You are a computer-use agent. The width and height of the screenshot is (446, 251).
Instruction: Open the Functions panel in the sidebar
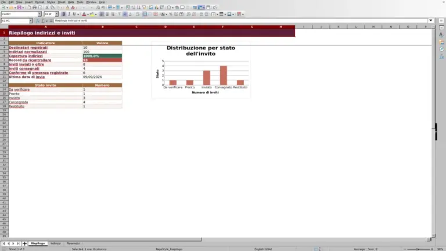click(x=441, y=57)
